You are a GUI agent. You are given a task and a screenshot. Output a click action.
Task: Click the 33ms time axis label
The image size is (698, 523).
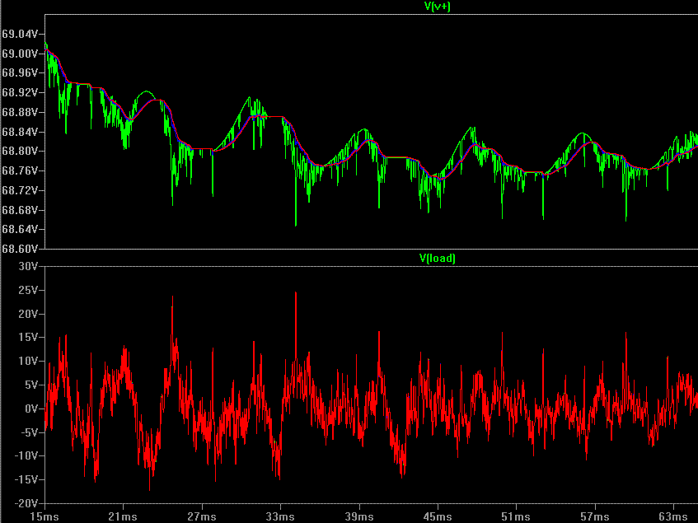coord(280,516)
